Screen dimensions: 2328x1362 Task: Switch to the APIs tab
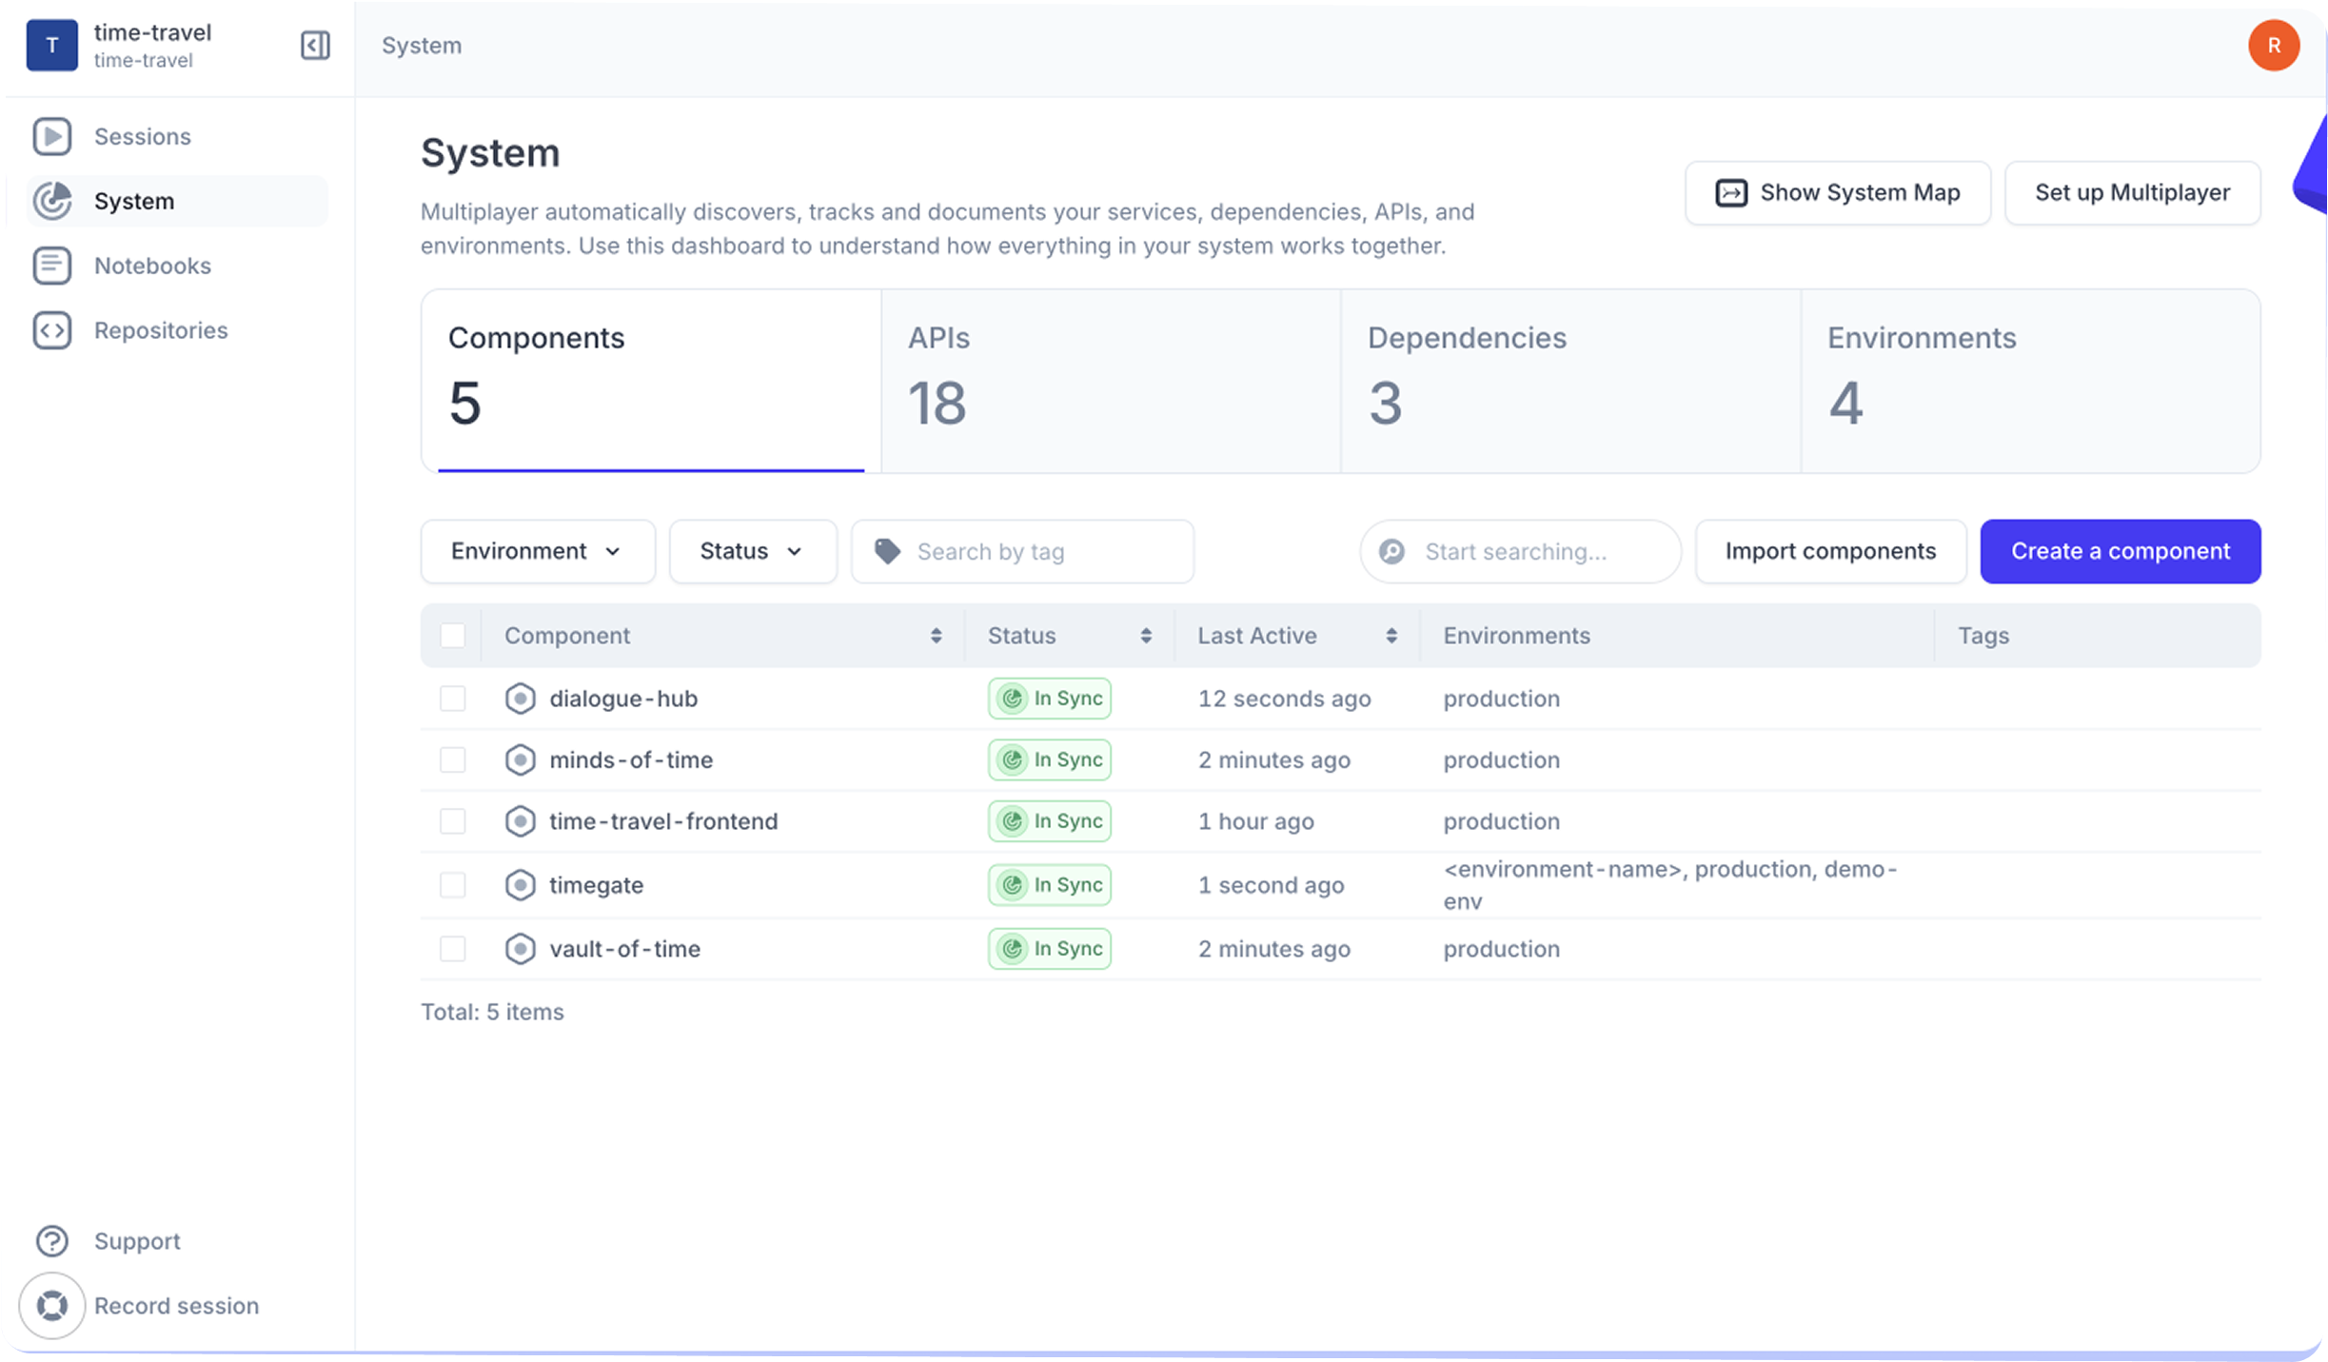click(x=1111, y=381)
